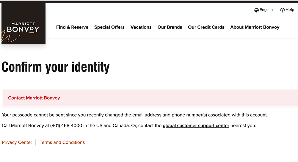Open the Find & Reserve menu
Screen dimensions: 298x162
click(x=72, y=27)
